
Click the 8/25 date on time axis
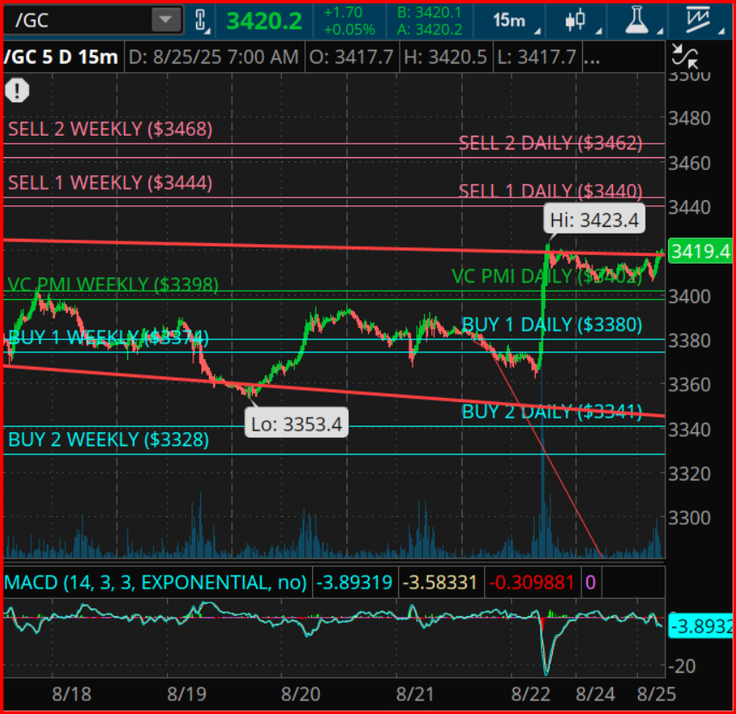(x=656, y=694)
